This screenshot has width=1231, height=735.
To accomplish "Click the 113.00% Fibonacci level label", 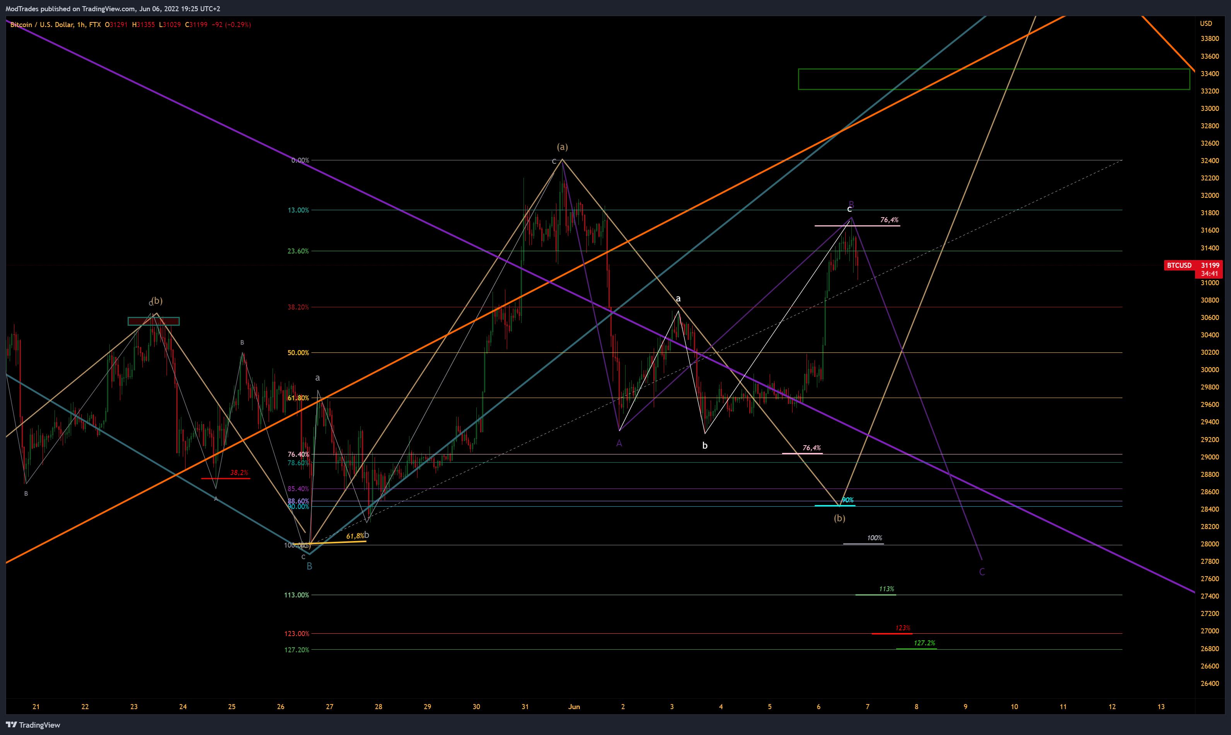I will tap(296, 595).
